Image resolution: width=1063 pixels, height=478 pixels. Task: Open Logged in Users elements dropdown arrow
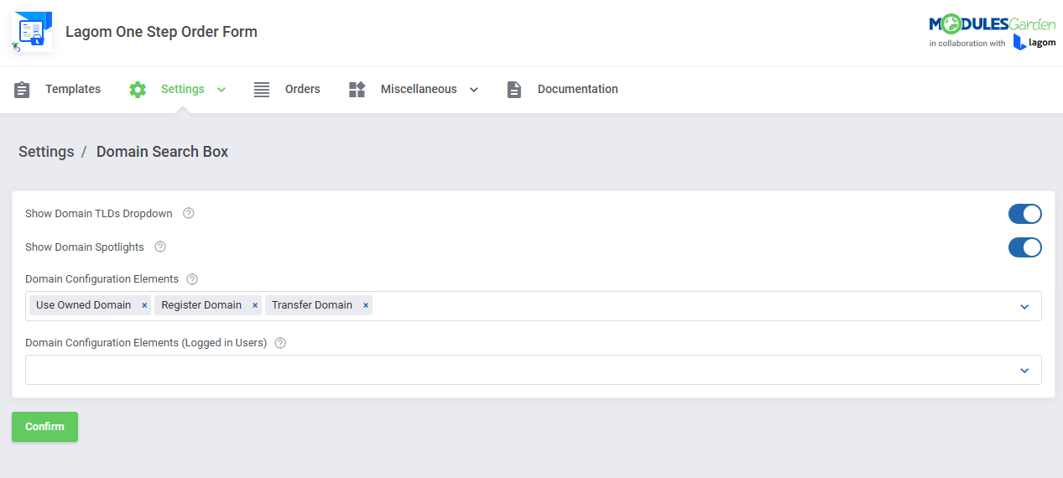tap(1024, 371)
